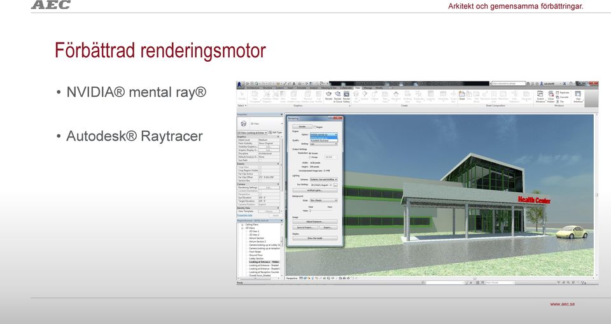The image size is (611, 324).
Task: Toggle the Crop Region Visible checkbox
Action: coord(260,171)
